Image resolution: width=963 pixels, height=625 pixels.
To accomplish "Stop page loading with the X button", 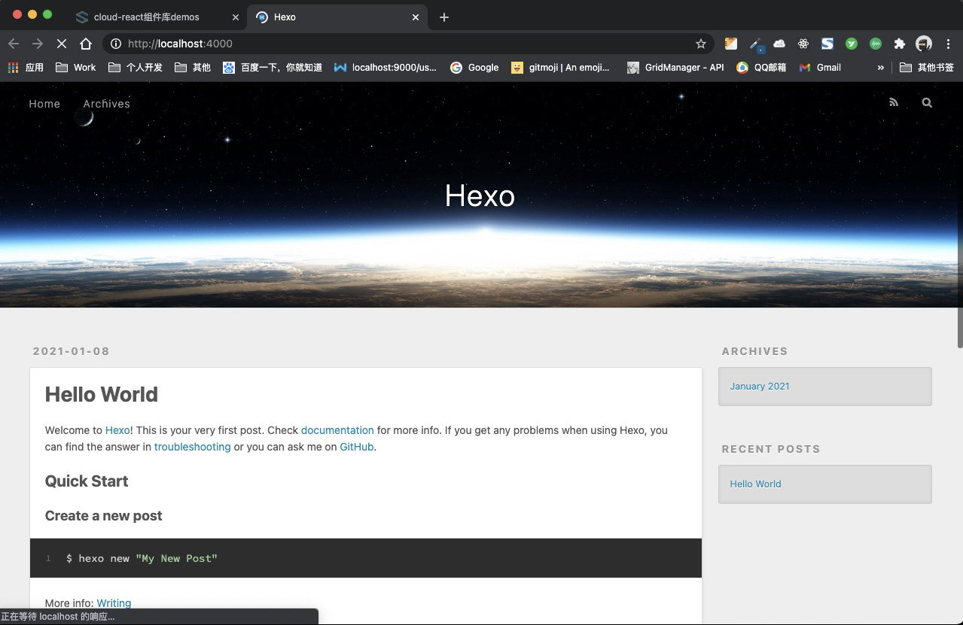I will click(x=62, y=44).
